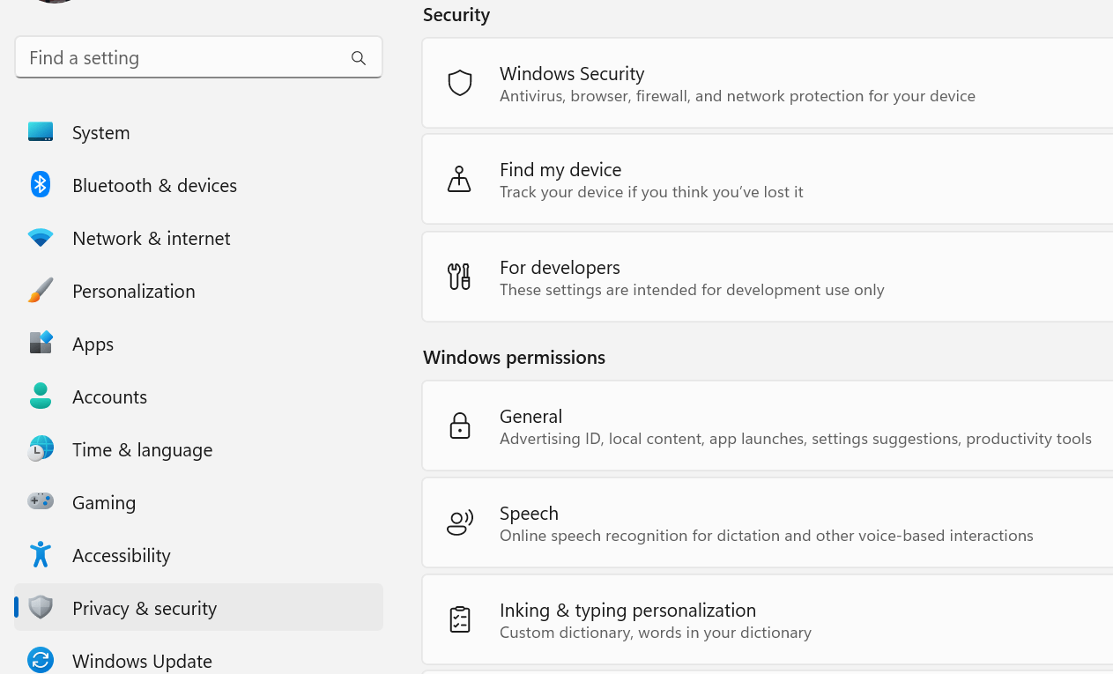Click the Accessibility person icon in the sidebar
Image resolution: width=1113 pixels, height=674 pixels.
(41, 555)
